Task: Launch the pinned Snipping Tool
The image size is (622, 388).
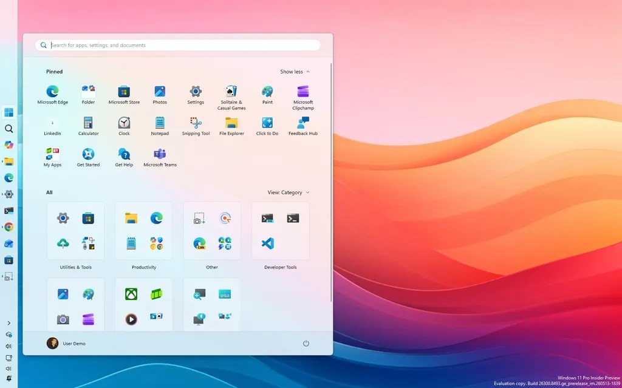Action: click(x=196, y=126)
